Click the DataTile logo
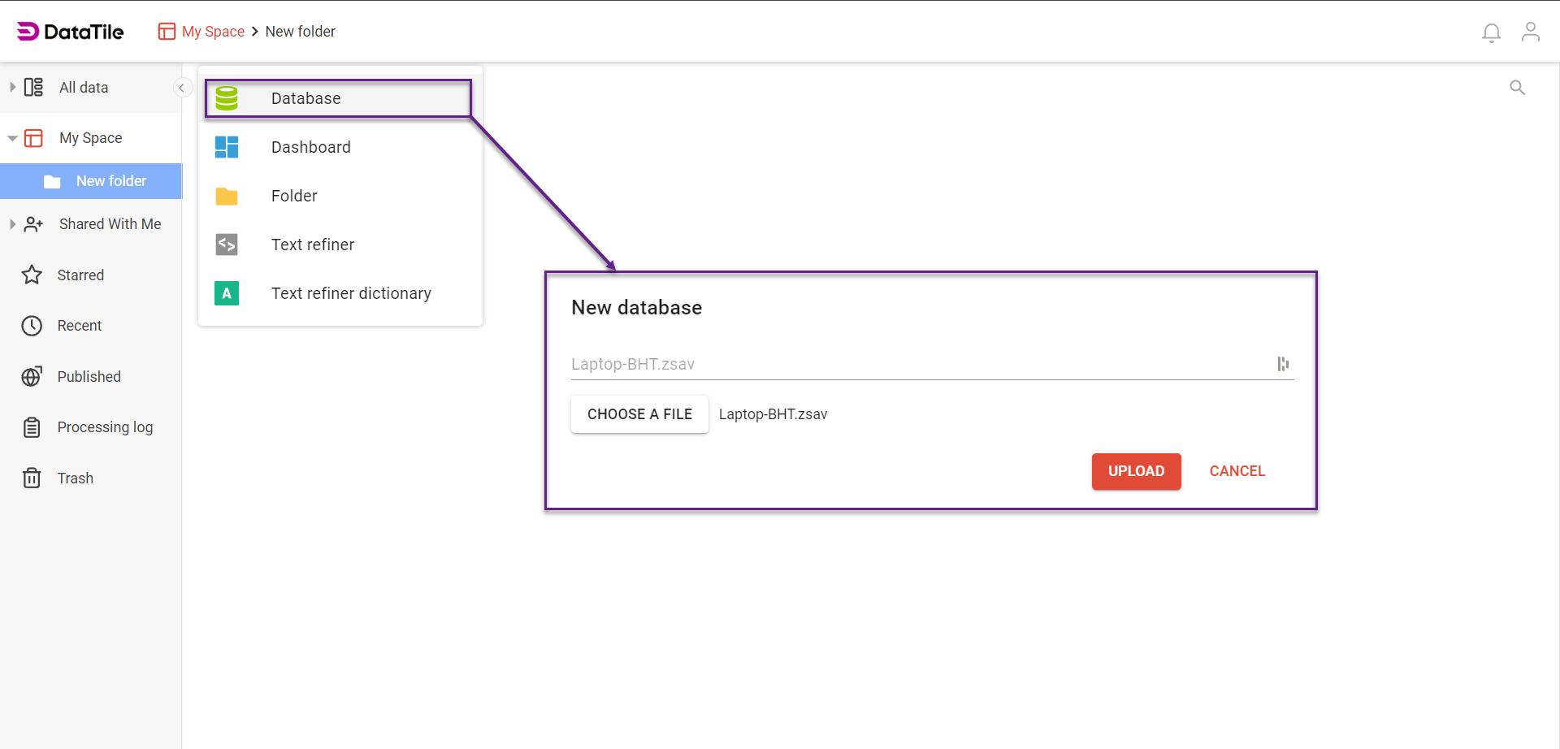 (70, 31)
